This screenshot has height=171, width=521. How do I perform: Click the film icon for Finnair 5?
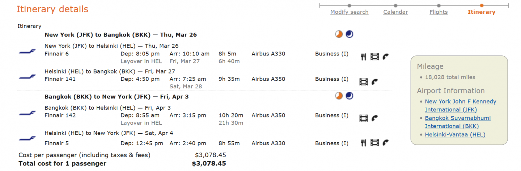pos(375,143)
